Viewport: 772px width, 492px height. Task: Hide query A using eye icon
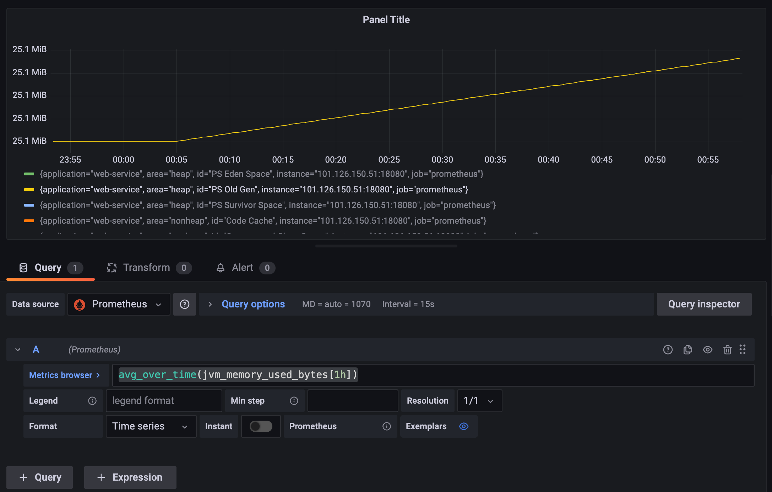(x=707, y=350)
